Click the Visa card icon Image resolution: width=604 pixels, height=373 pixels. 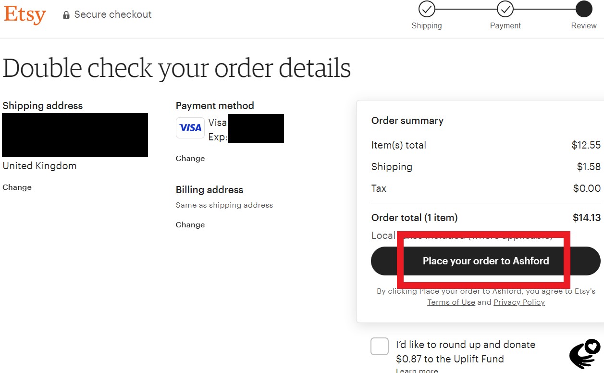click(x=190, y=128)
